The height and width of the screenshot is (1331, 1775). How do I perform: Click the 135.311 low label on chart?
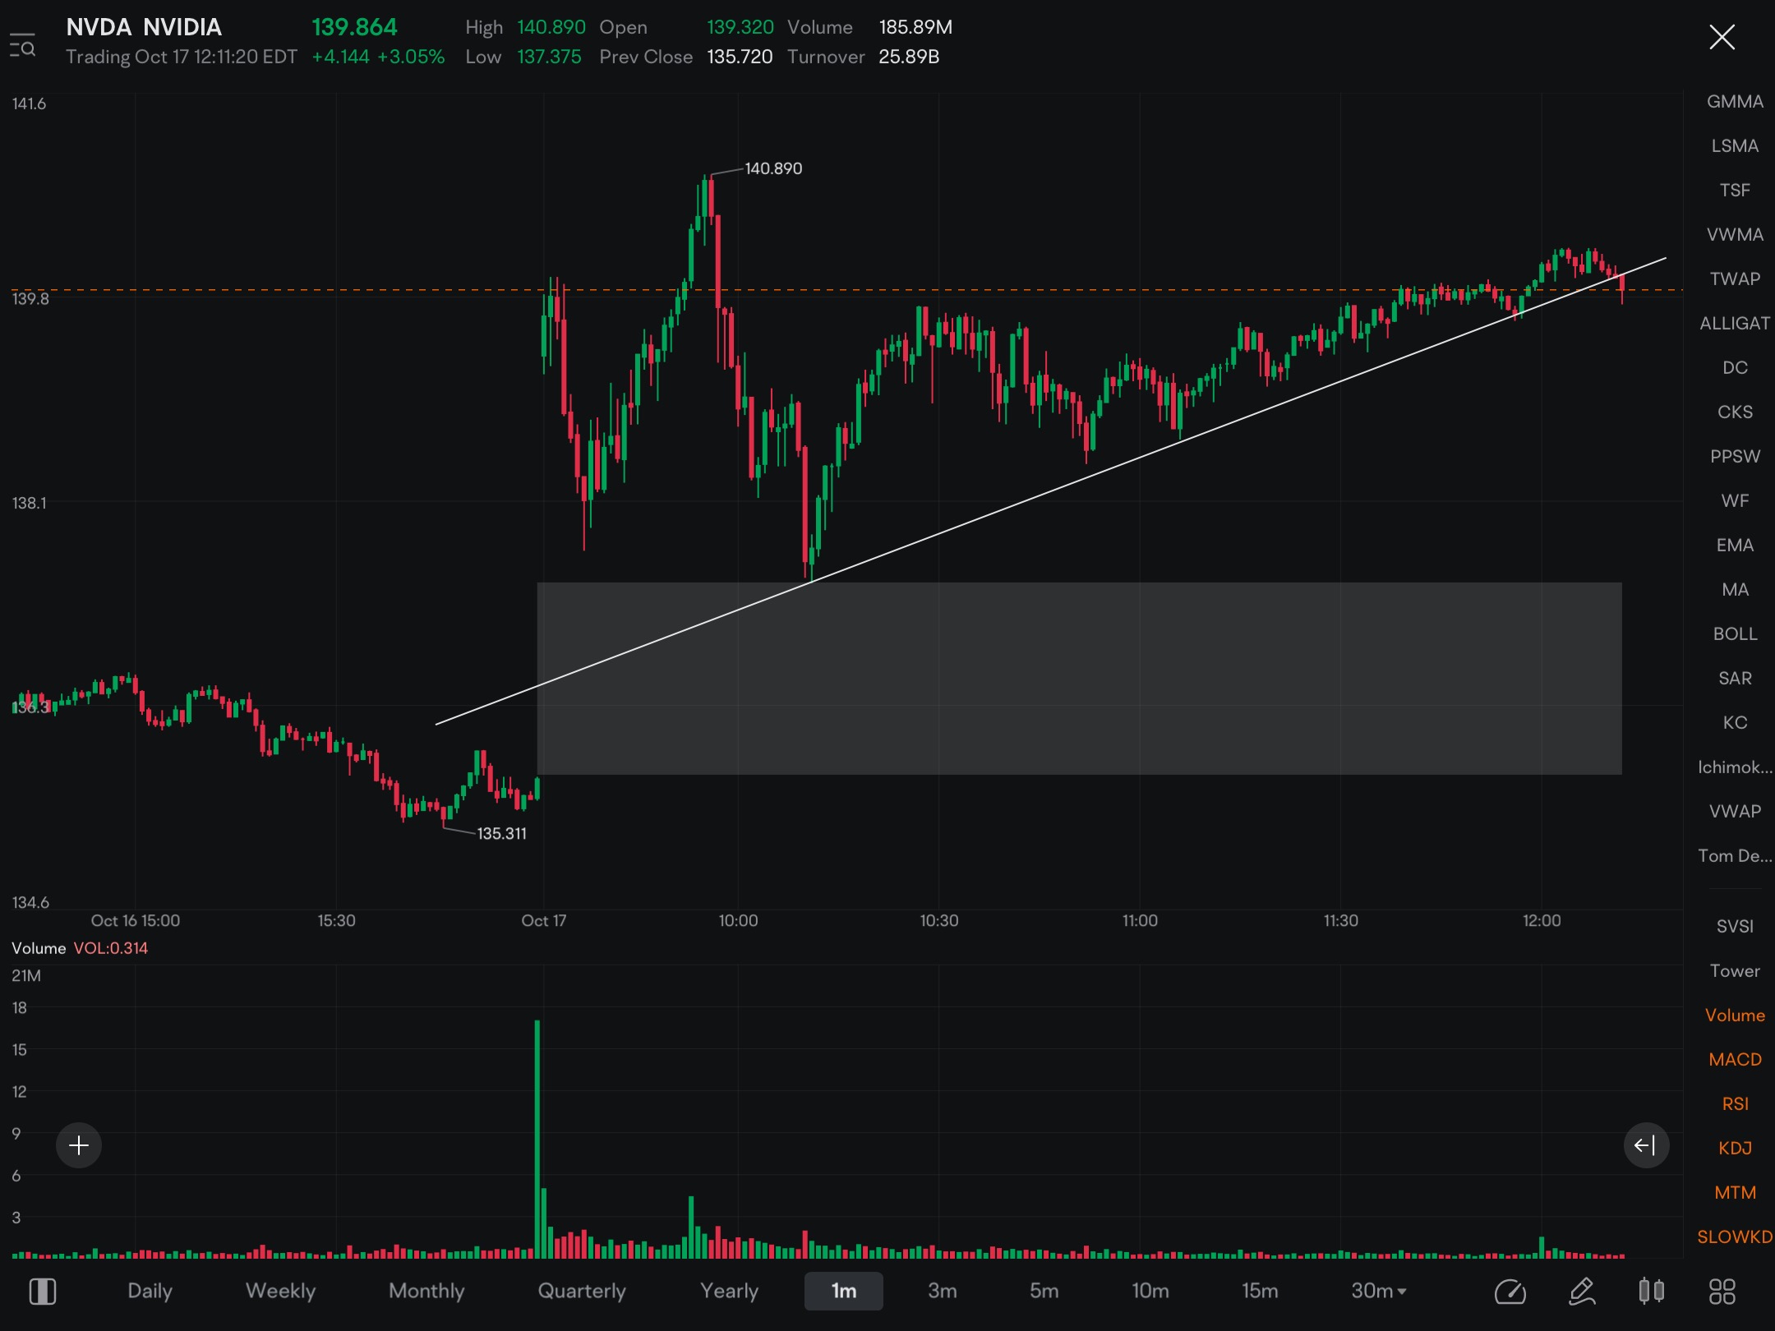[501, 834]
